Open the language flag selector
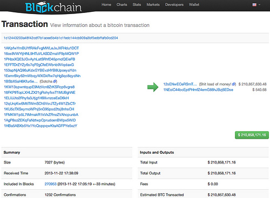Viewport: 270px width, 198px height. [x=256, y=5]
